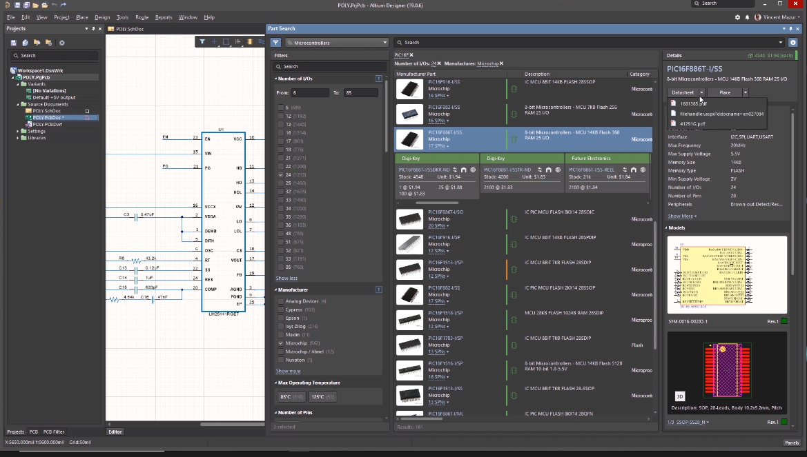Expand the Settings folder in Projects tree

coord(18,131)
